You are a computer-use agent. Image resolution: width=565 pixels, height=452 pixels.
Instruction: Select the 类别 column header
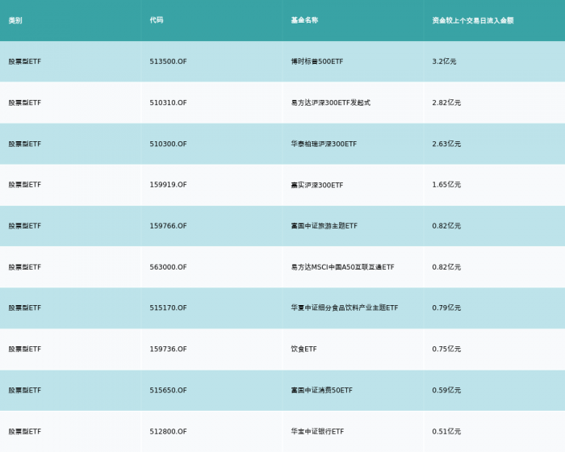pyautogui.click(x=15, y=20)
